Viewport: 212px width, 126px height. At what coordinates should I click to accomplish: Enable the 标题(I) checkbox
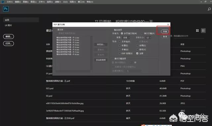click(120, 46)
